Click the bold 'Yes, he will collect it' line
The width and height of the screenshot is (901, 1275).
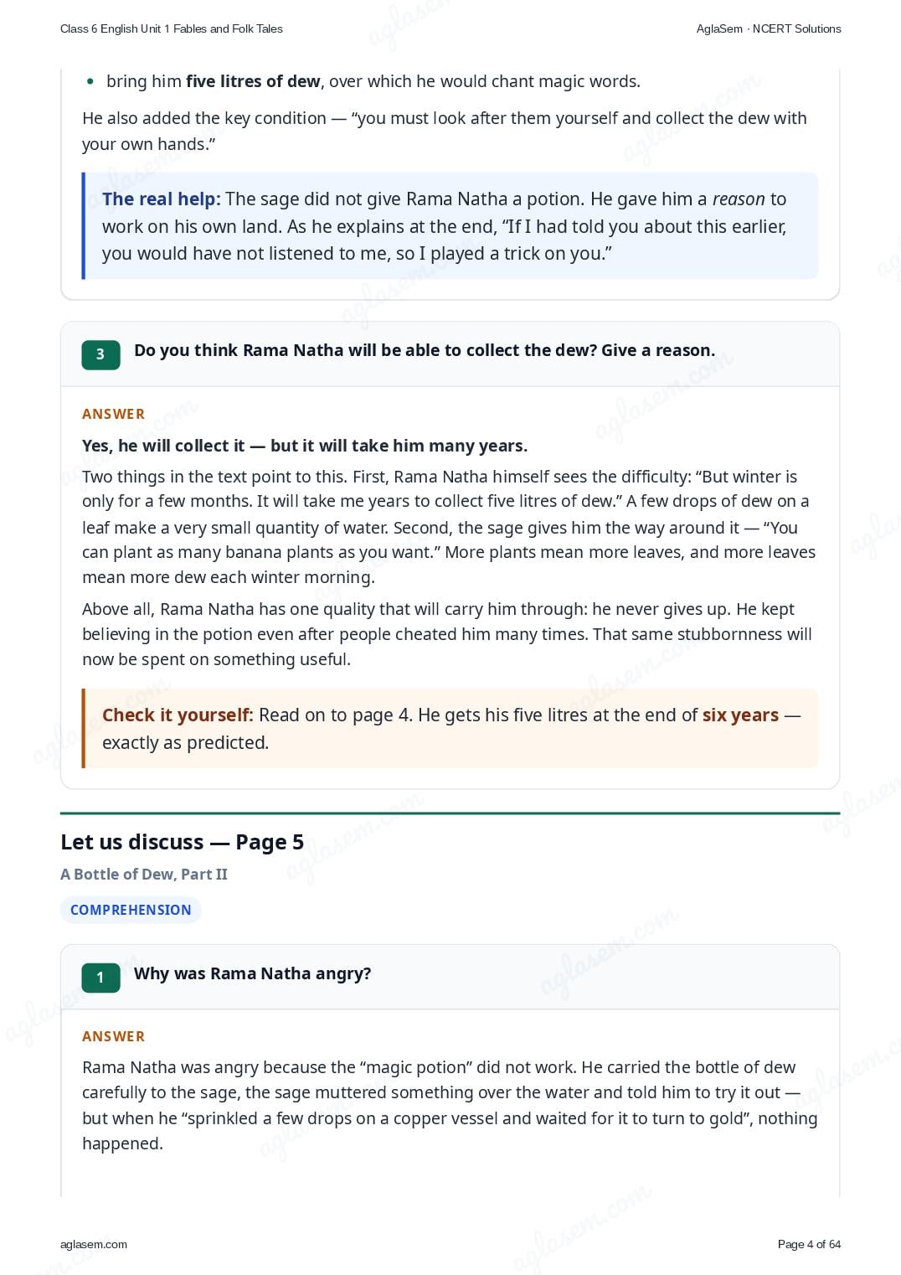[x=305, y=446]
